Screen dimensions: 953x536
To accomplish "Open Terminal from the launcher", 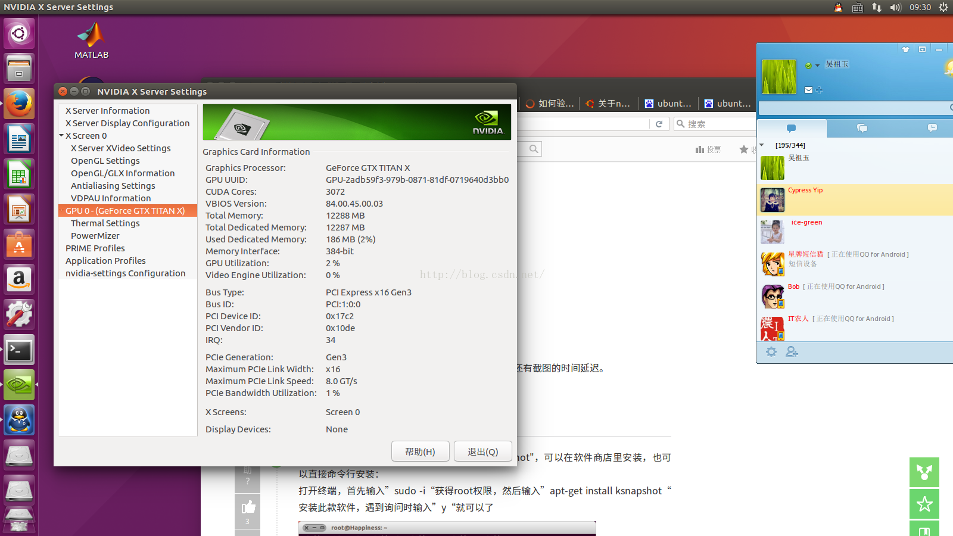I will [19, 350].
